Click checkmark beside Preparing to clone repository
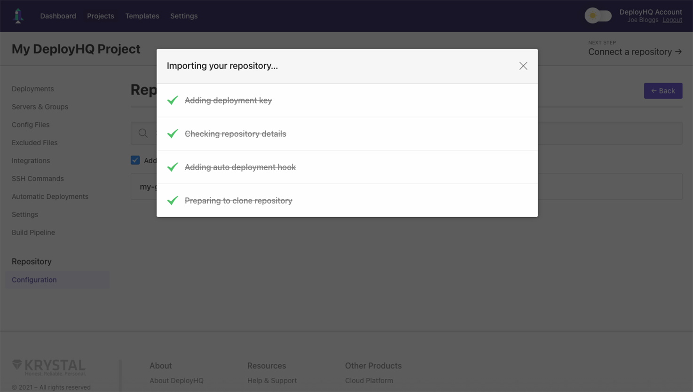Screen dimensions: 693x392 pos(173,200)
